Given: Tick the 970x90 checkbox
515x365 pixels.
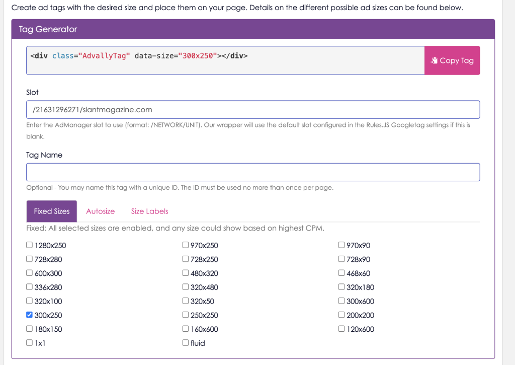Looking at the screenshot, I should point(341,245).
